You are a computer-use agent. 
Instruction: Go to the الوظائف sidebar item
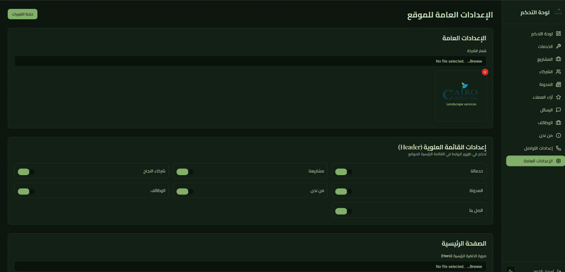click(535, 123)
